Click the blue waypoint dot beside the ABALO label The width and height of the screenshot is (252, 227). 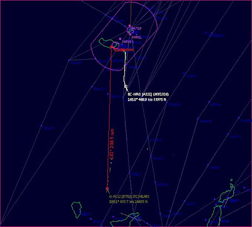[x=69, y=60]
